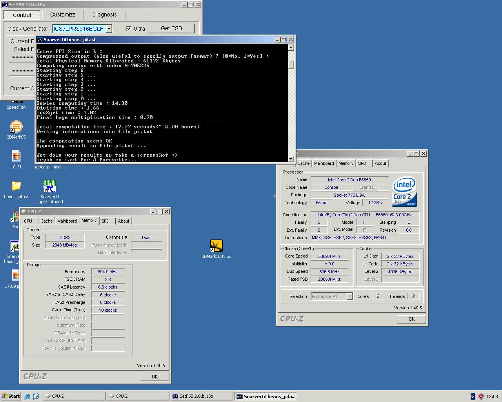The width and height of the screenshot is (502, 402).
Task: Click the Package value Socket 775 LGA
Action: click(349, 195)
